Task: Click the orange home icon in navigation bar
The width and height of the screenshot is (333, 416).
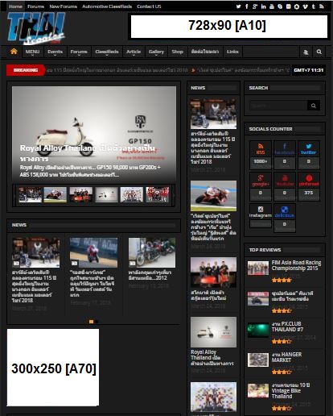Action: (x=14, y=52)
